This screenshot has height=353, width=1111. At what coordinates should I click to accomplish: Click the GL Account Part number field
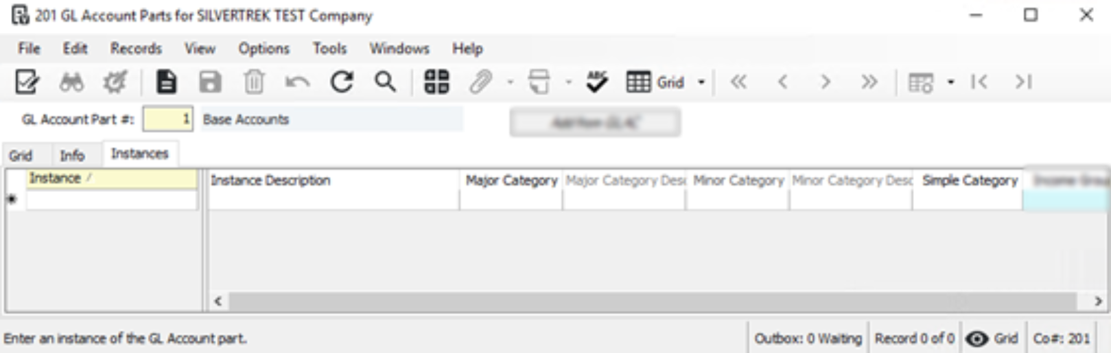pos(167,119)
